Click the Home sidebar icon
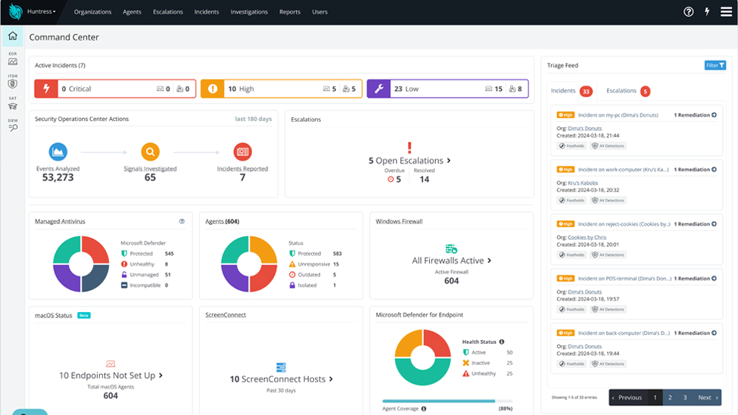 (x=13, y=36)
